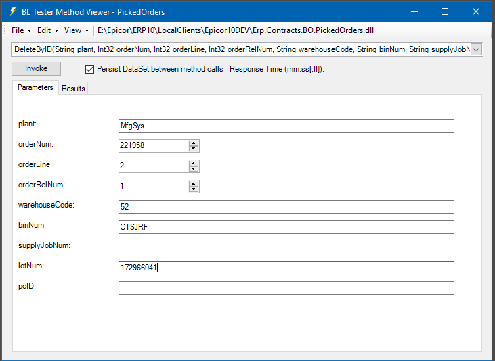Viewport: 495px width, 361px height.
Task: Toggle Persist DataSet between method calls checkbox
Action: pos(89,69)
